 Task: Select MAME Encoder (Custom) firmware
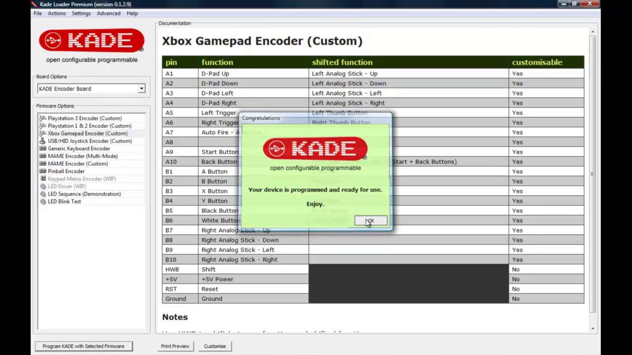78,164
